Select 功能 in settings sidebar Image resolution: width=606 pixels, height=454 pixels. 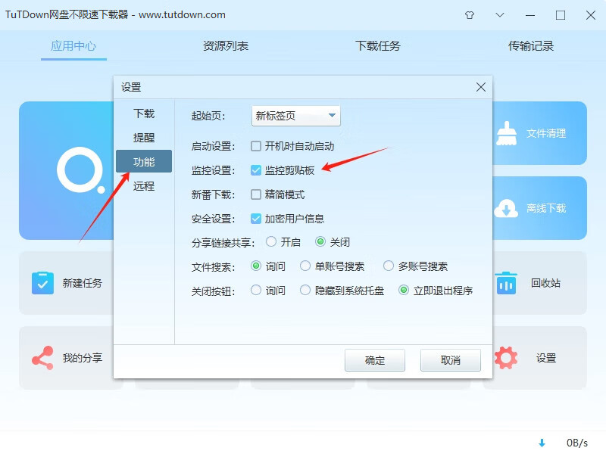(x=144, y=161)
